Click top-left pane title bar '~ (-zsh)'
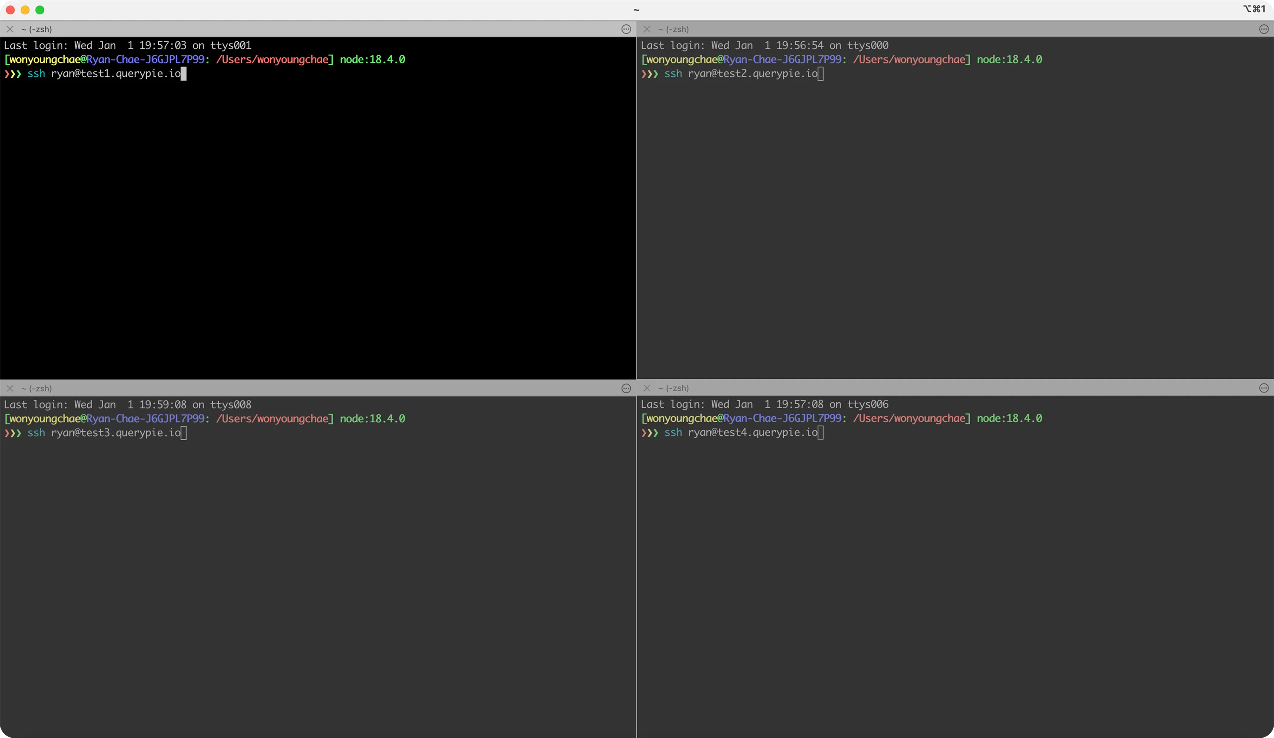 [36, 29]
